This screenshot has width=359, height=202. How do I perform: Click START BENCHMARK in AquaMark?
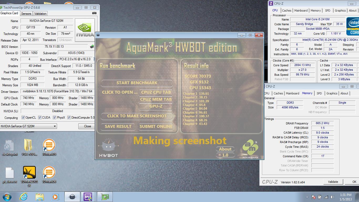click(137, 83)
